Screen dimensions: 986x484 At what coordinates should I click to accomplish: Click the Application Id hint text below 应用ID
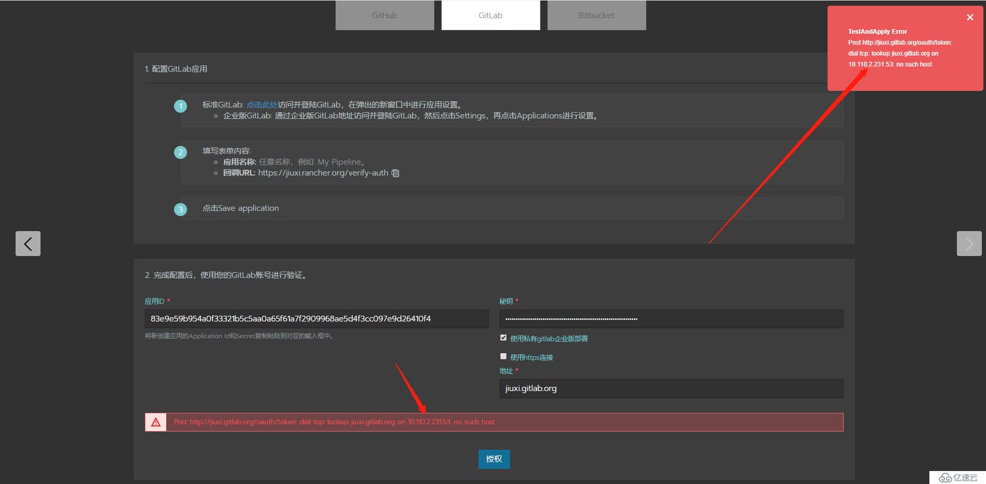(x=239, y=336)
